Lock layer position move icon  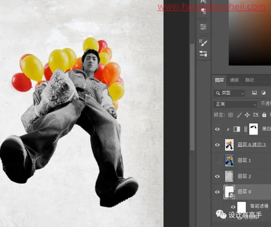tap(247, 115)
